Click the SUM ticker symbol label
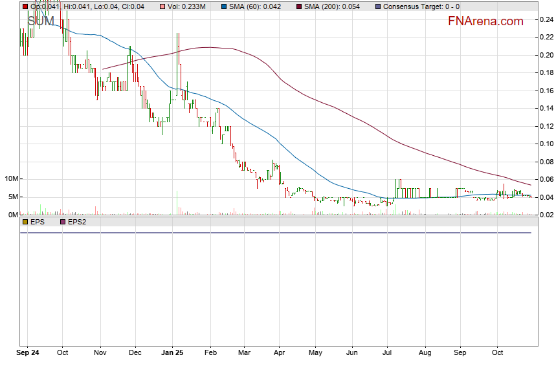556x366 pixels. pyautogui.click(x=41, y=21)
